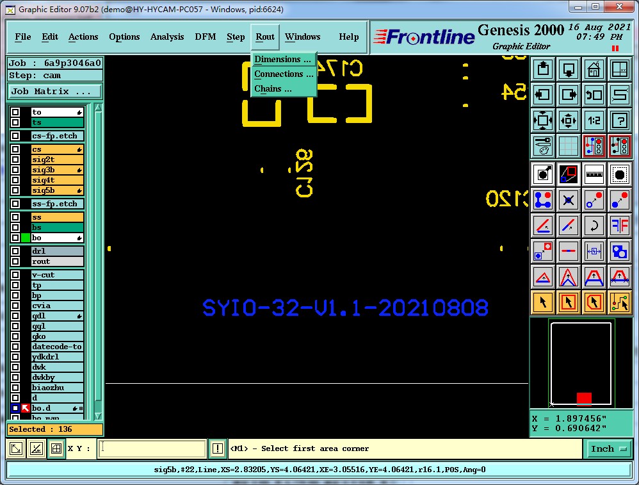Open the DFM menu

(206, 37)
